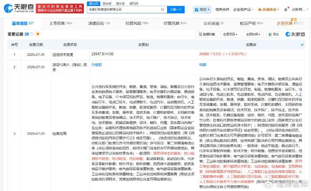Image resolution: width=311 pixels, height=191 pixels.
Task: Click the 变更后 column header
Action: tap(251, 44)
